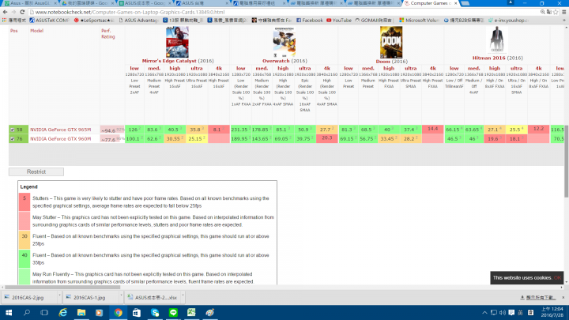The height and width of the screenshot is (320, 569).
Task: Open the Windows Start menu
Action: pyautogui.click(x=9, y=312)
